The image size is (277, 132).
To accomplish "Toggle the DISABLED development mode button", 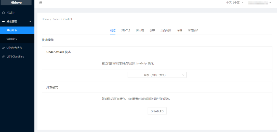I will pos(157,111).
